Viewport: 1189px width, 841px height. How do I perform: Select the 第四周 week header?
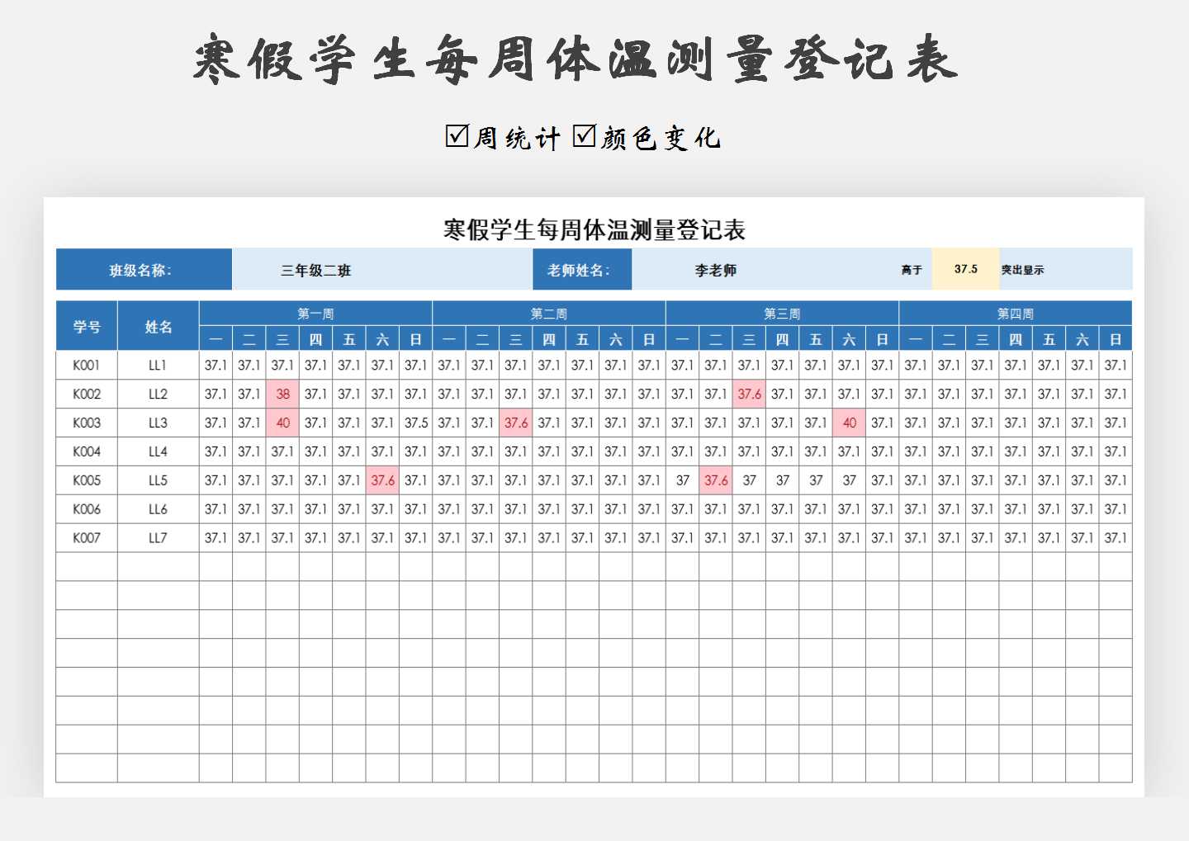[1014, 313]
